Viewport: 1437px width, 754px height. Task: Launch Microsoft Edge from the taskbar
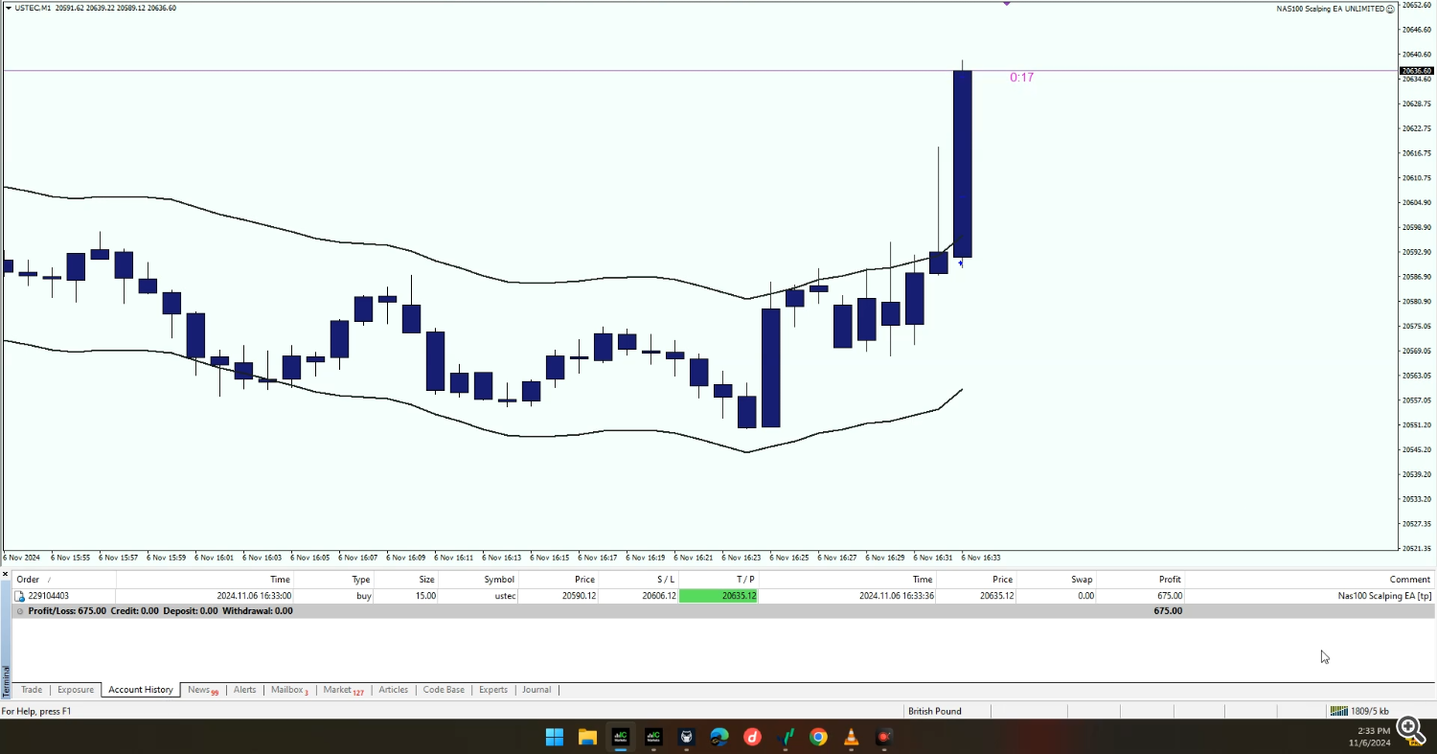tap(719, 737)
